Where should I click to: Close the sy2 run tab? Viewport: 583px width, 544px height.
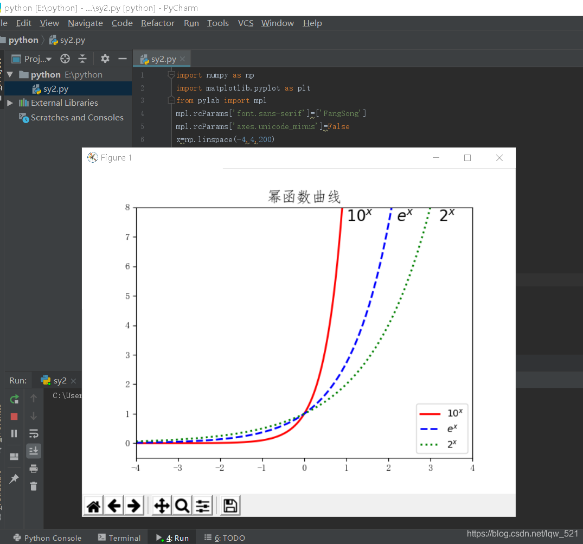(74, 381)
